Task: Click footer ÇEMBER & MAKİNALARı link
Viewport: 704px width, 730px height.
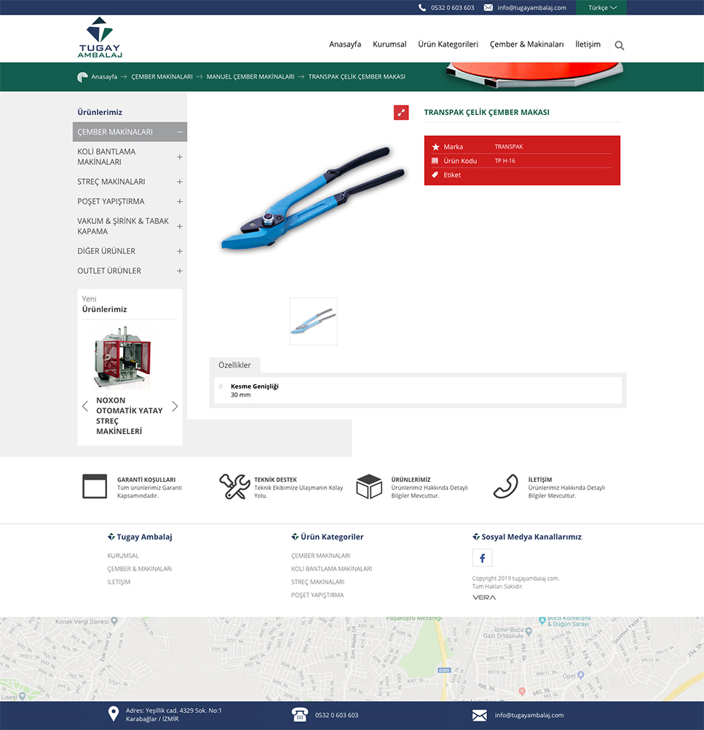Action: (140, 569)
